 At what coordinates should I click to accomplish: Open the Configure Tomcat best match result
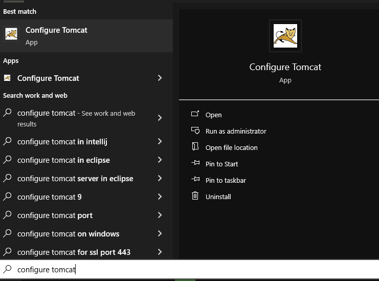click(86, 36)
